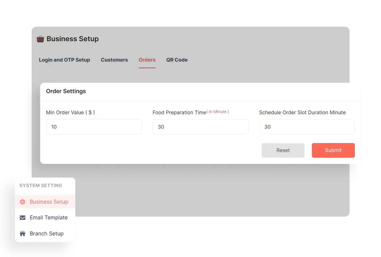Select the Orders tab
381x257 pixels.
click(147, 60)
